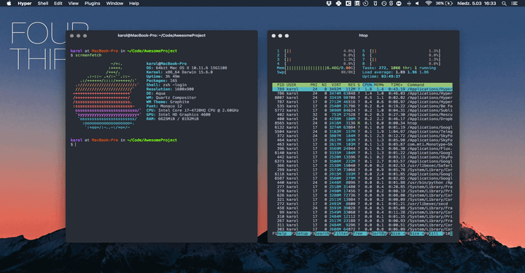The image size is (525, 273).
Task: Click the 'screenfetch' command text
Action: pyautogui.click(x=88, y=55)
